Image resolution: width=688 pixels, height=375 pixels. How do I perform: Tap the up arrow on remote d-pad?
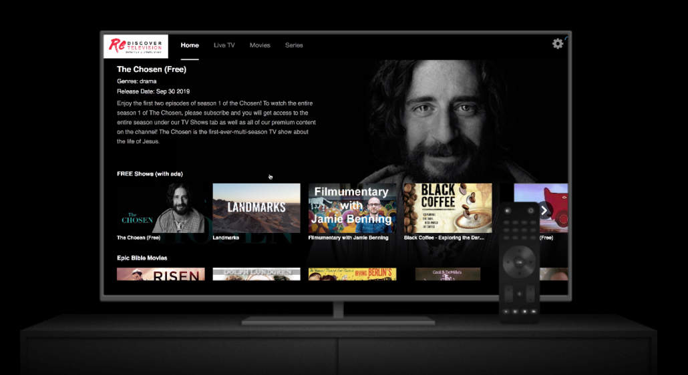pos(519,251)
